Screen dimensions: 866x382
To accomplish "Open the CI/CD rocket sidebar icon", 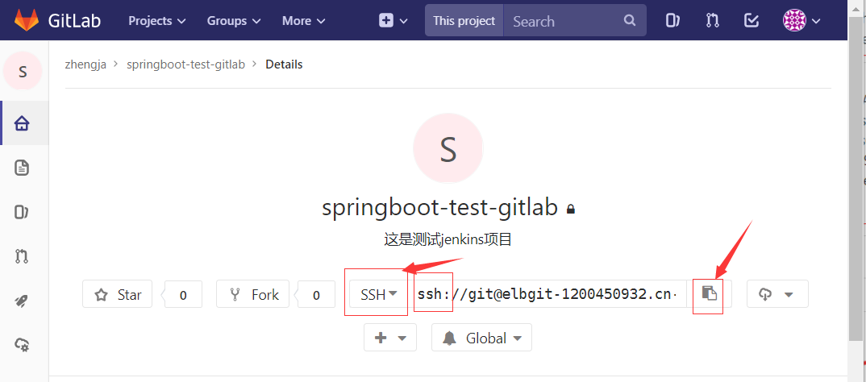I will [x=22, y=301].
